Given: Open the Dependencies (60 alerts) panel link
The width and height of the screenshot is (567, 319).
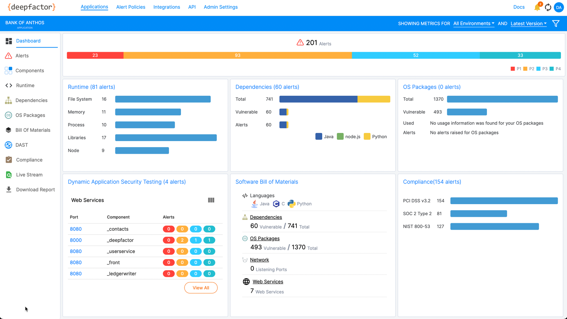Looking at the screenshot, I should (267, 87).
